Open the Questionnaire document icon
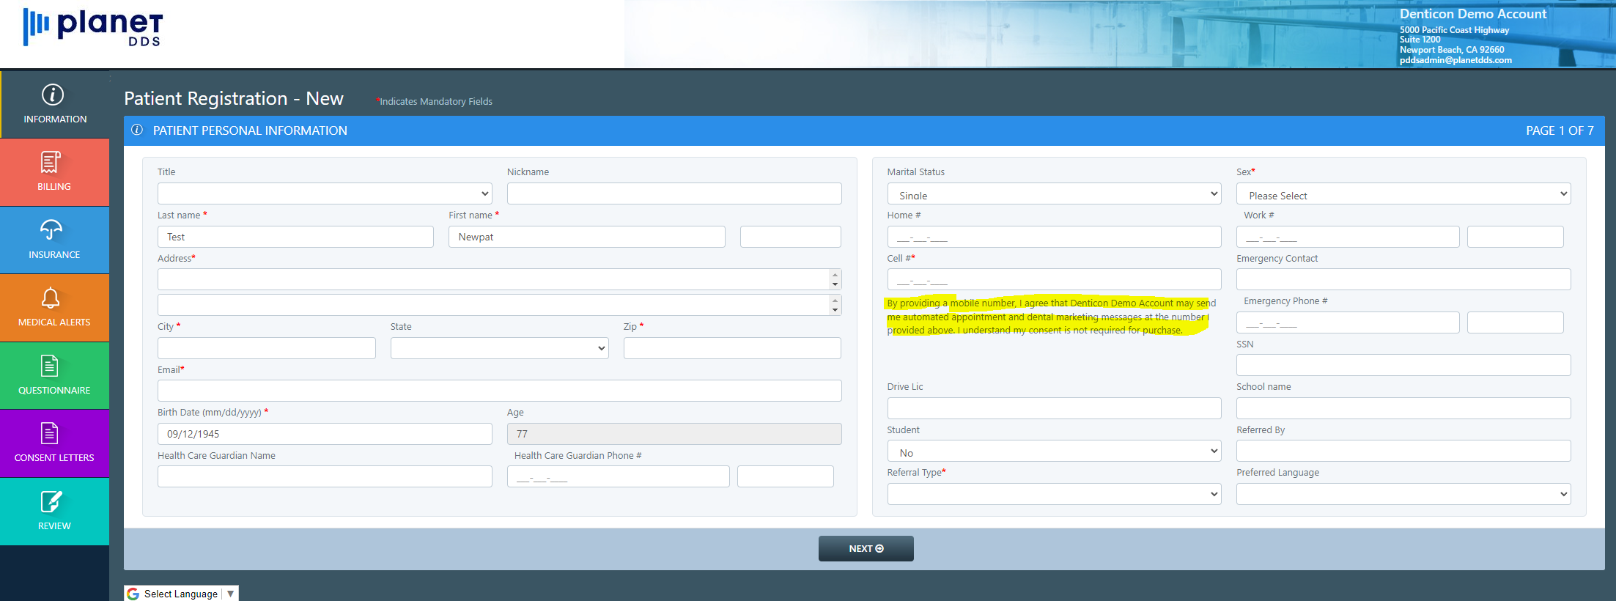 [x=50, y=365]
